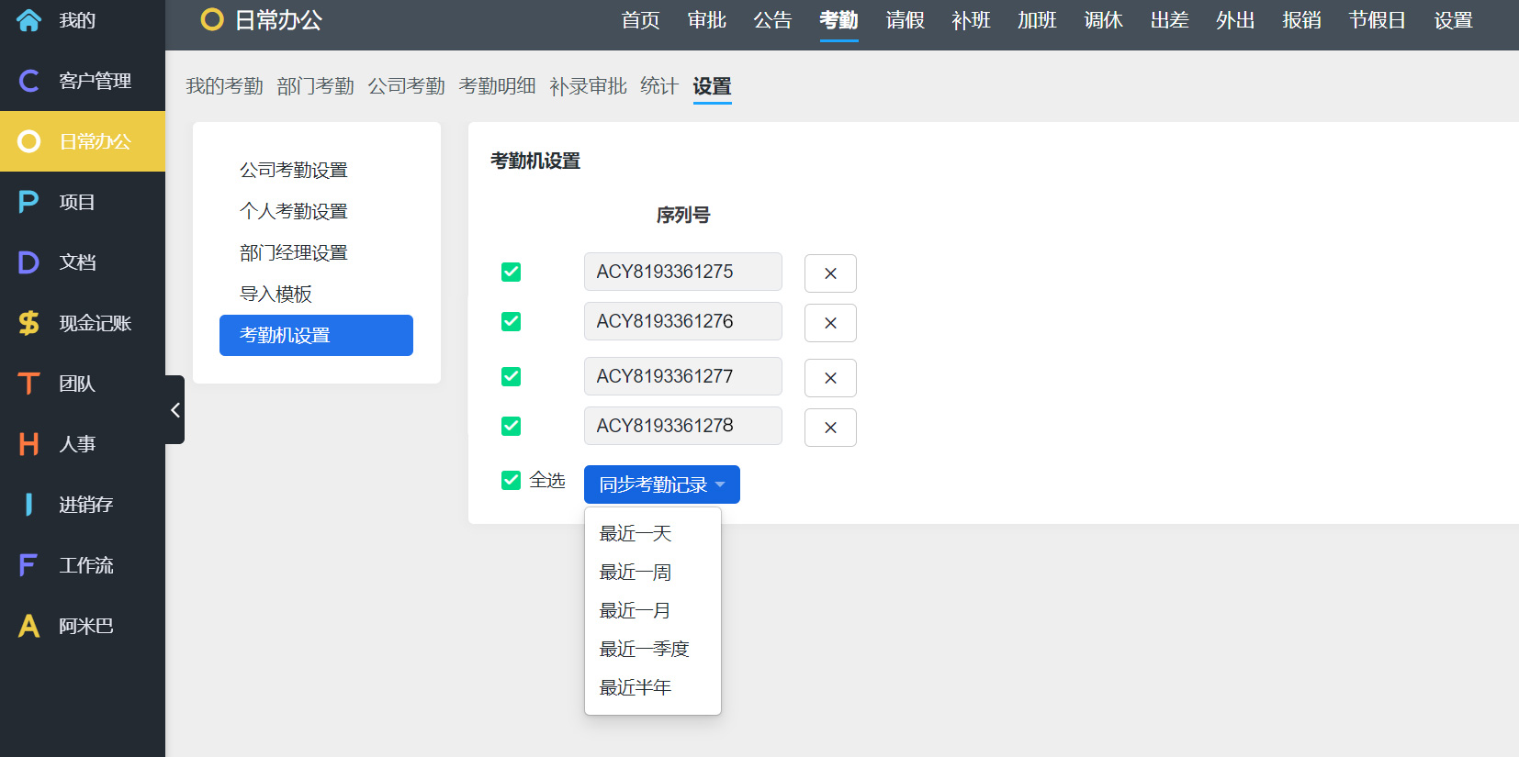The image size is (1519, 757).
Task: Toggle the 全选 checkbox
Action: [x=512, y=480]
